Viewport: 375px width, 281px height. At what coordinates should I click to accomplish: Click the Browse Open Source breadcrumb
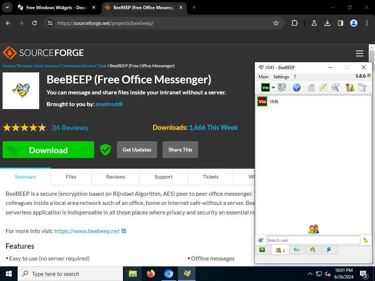(38, 66)
